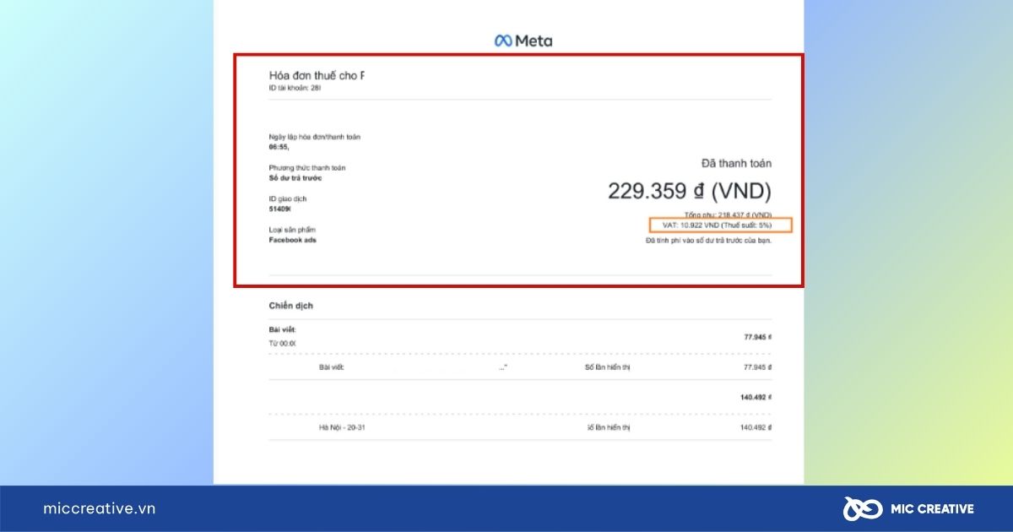Click the 'Hà Nội - 20-31' ad row
Screen dimensions: 1013x532
tap(344, 427)
